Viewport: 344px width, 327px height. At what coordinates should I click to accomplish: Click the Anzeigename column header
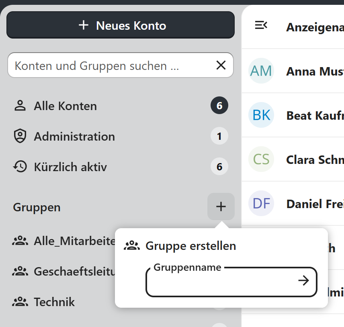click(x=315, y=27)
